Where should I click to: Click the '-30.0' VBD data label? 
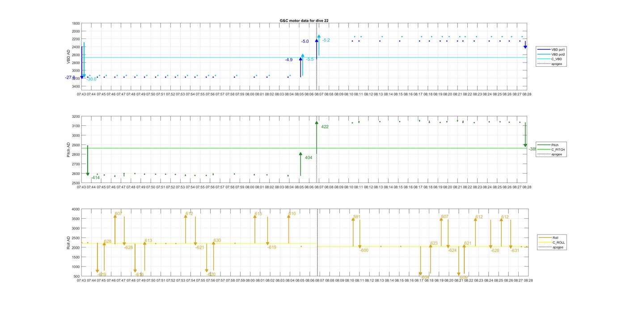click(91, 79)
